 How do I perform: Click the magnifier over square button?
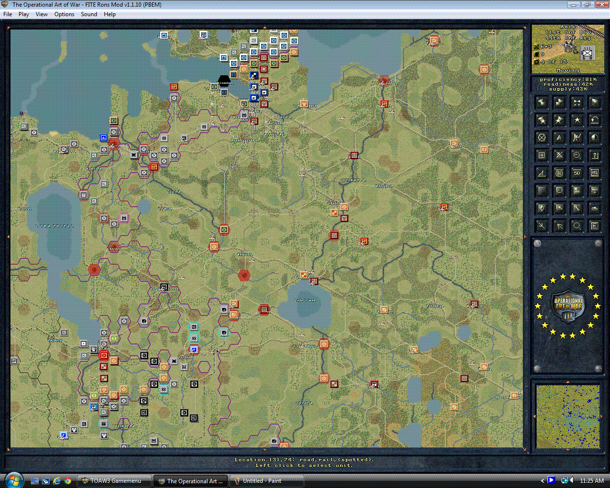point(559,191)
